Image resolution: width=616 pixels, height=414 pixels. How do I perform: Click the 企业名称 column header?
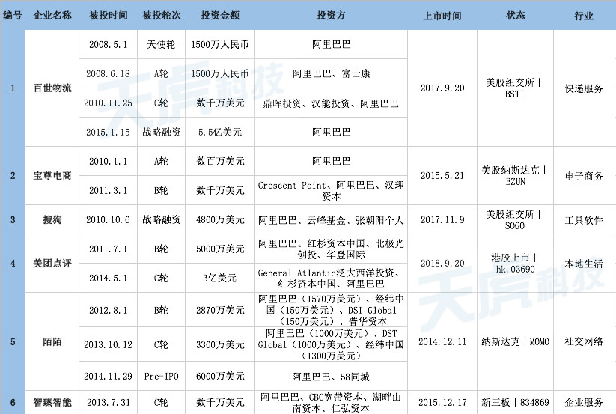tap(52, 15)
